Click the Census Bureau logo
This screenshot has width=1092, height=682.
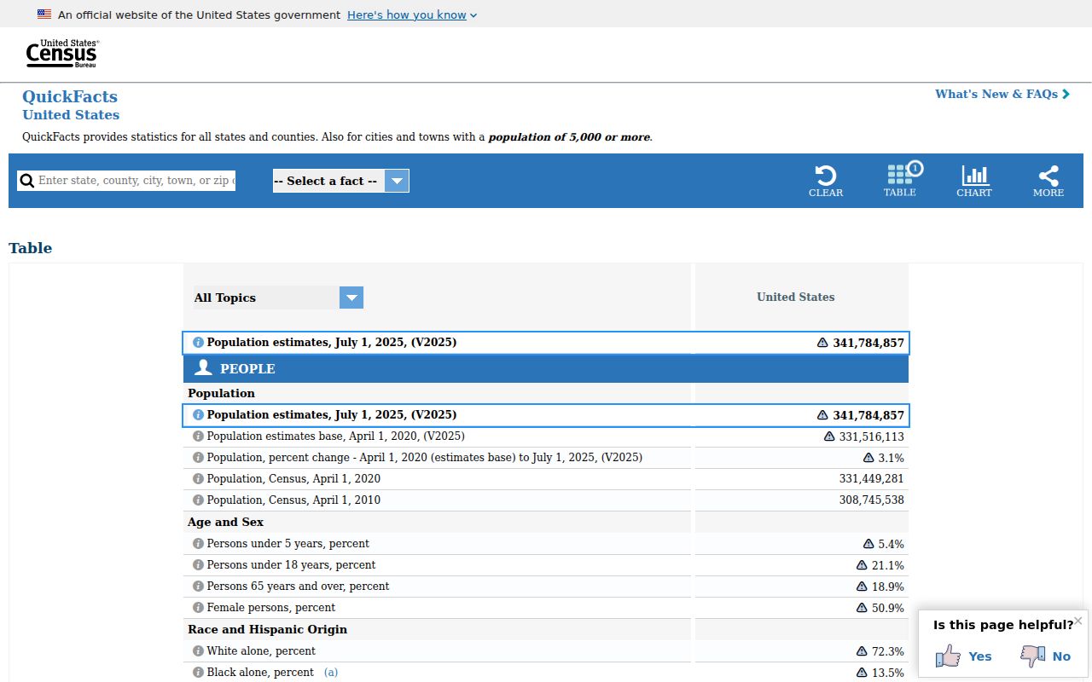[x=62, y=54]
